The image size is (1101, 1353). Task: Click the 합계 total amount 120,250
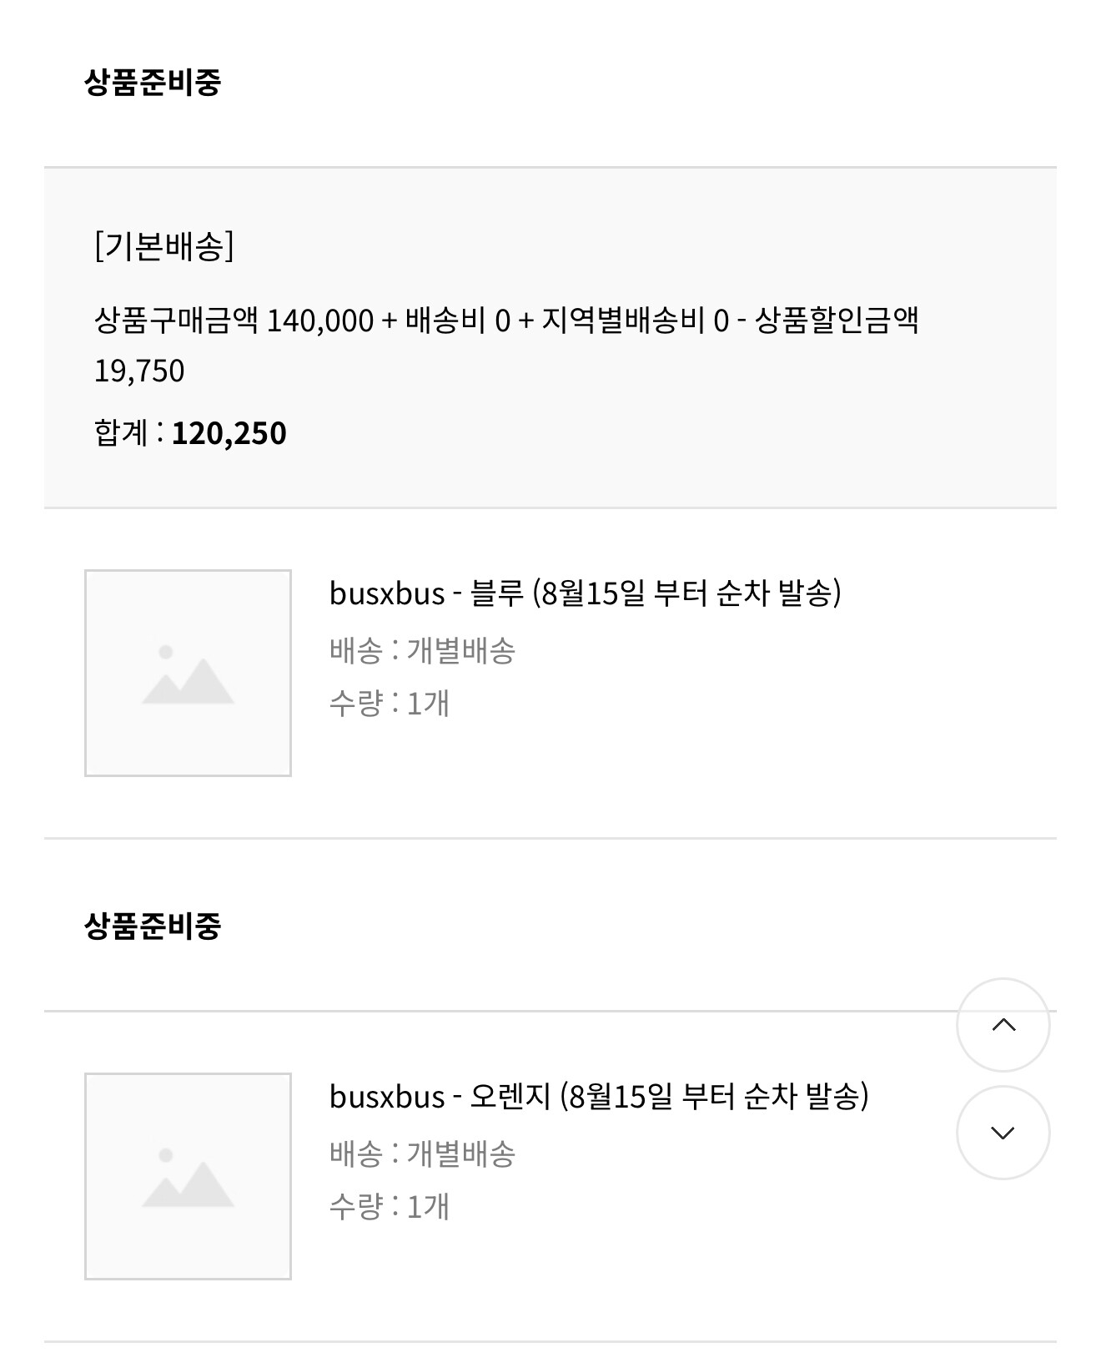point(229,433)
